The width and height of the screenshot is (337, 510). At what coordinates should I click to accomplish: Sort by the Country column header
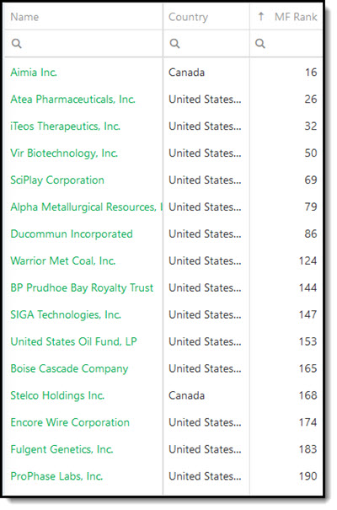coord(188,17)
